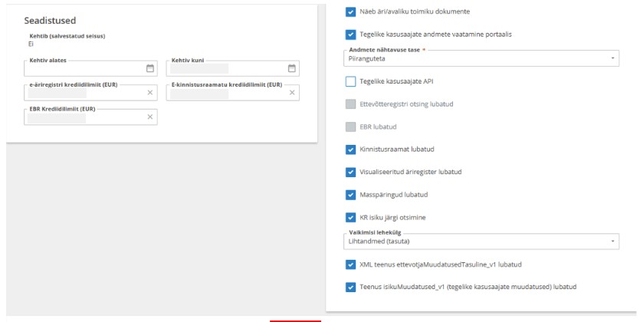Uncheck Näeb äri/avaliku toimiku dokumente
This screenshot has width=640, height=322.
tap(350, 11)
